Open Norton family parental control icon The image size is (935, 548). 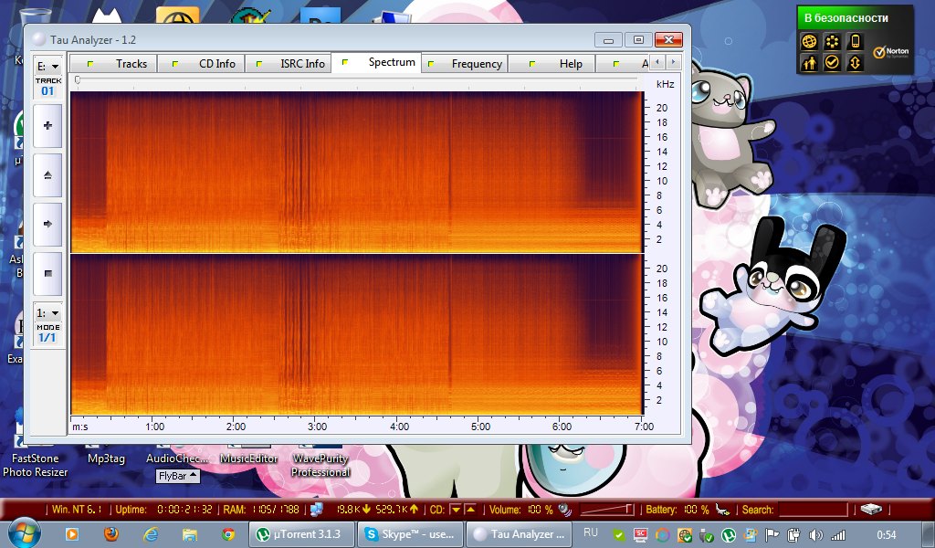coord(808,63)
